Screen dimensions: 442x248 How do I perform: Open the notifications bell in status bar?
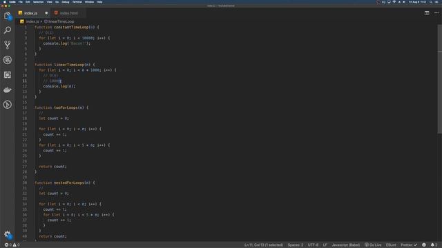tap(434, 245)
